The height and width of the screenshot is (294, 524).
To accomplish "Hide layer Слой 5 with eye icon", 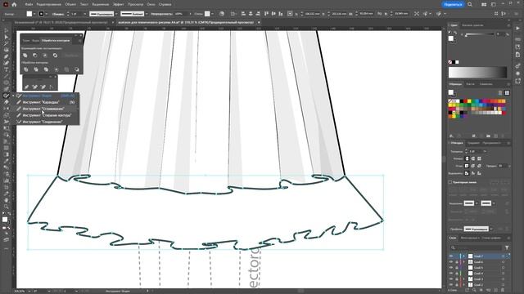I will pyautogui.click(x=451, y=267).
